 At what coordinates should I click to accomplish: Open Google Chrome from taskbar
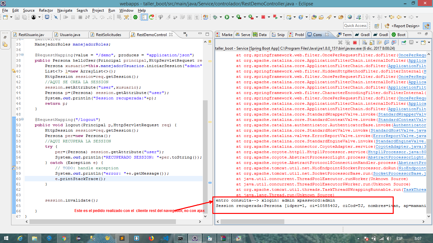coord(64,238)
